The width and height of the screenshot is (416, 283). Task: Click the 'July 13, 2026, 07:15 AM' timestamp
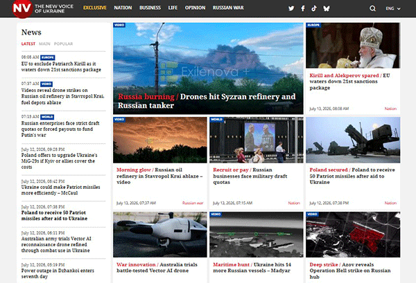tap(232, 203)
